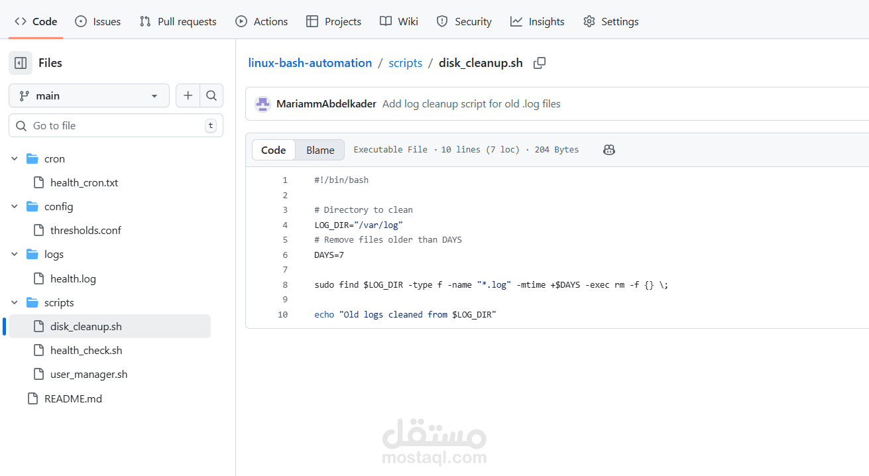Viewport: 869px width, 476px height.
Task: Click the echo Old logs cleaned line
Action: (405, 315)
